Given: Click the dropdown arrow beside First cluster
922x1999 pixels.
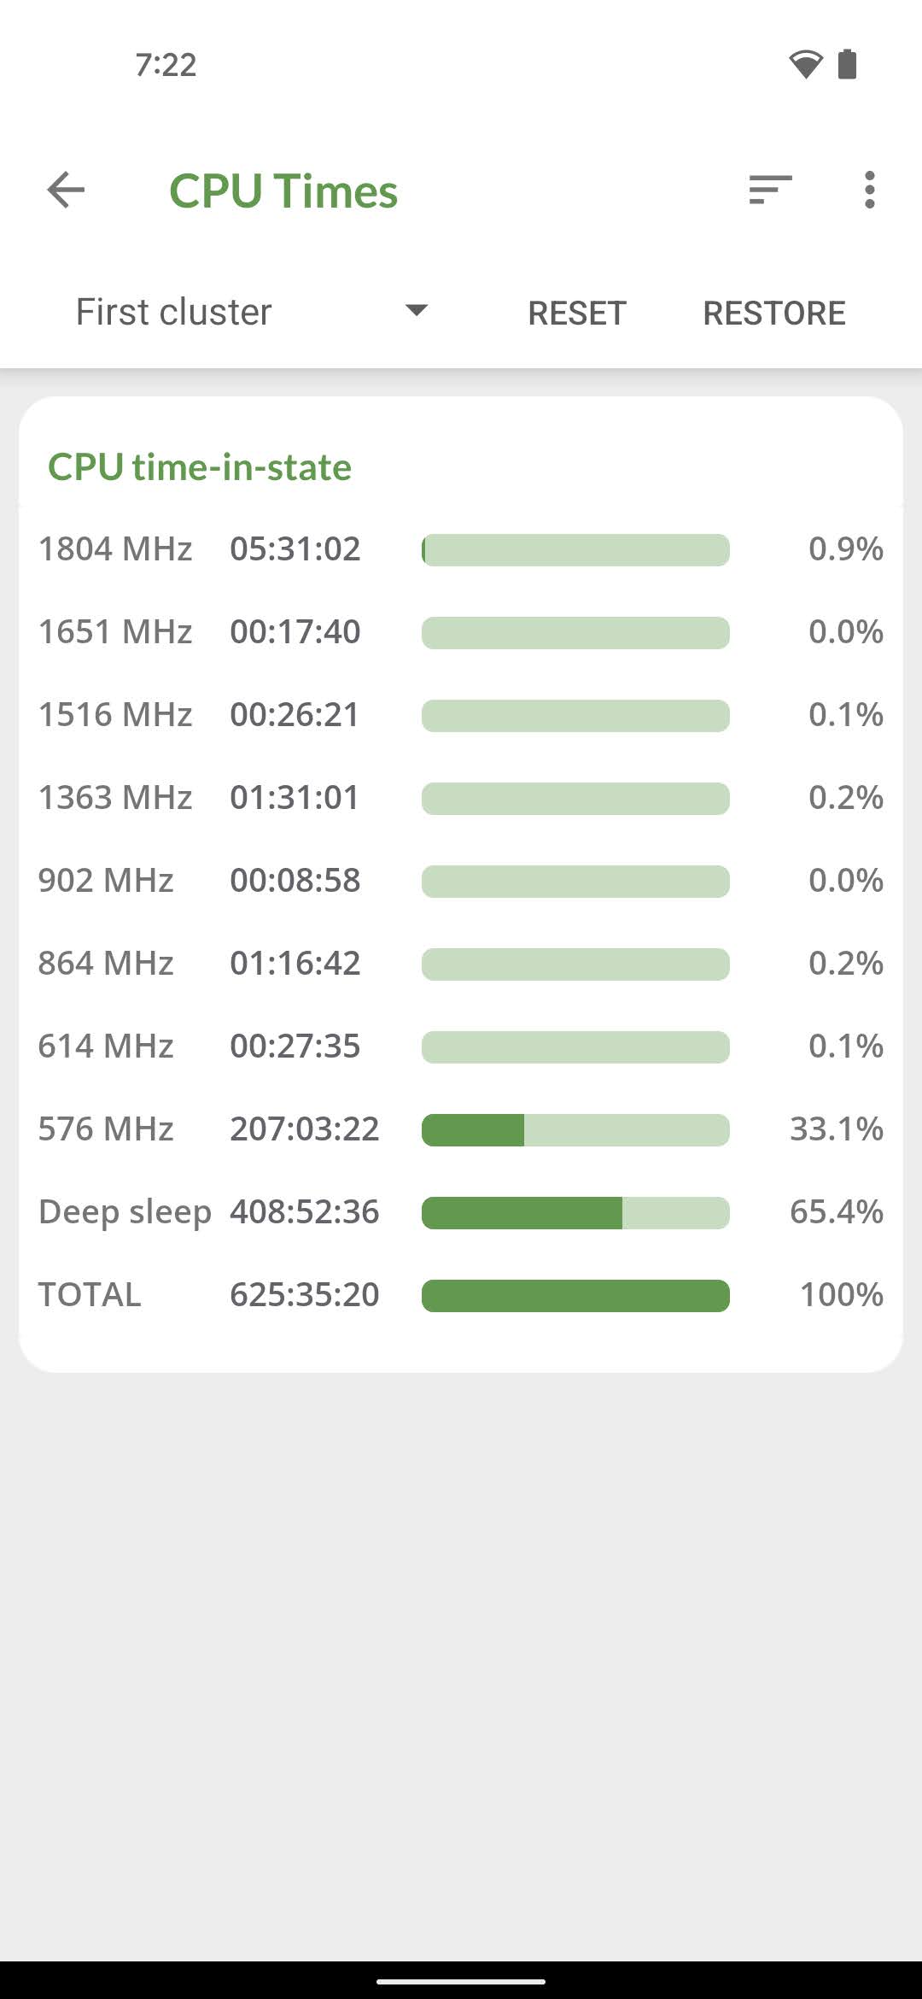Looking at the screenshot, I should click(x=416, y=310).
